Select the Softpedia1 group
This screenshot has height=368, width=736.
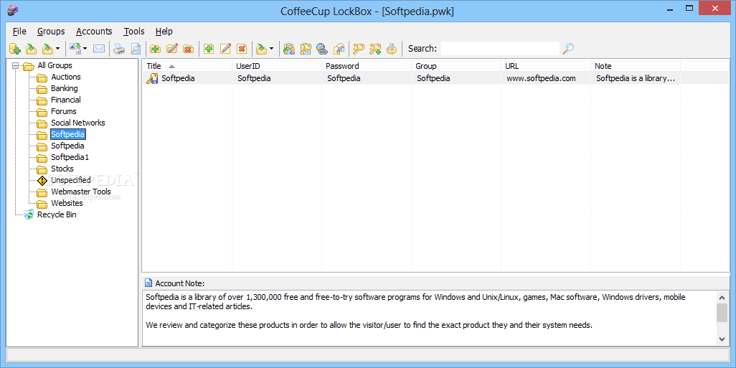coord(70,157)
